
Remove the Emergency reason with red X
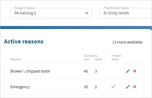click(x=135, y=87)
